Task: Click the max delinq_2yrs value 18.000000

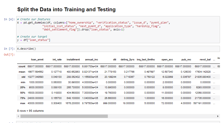Action: (129, 103)
